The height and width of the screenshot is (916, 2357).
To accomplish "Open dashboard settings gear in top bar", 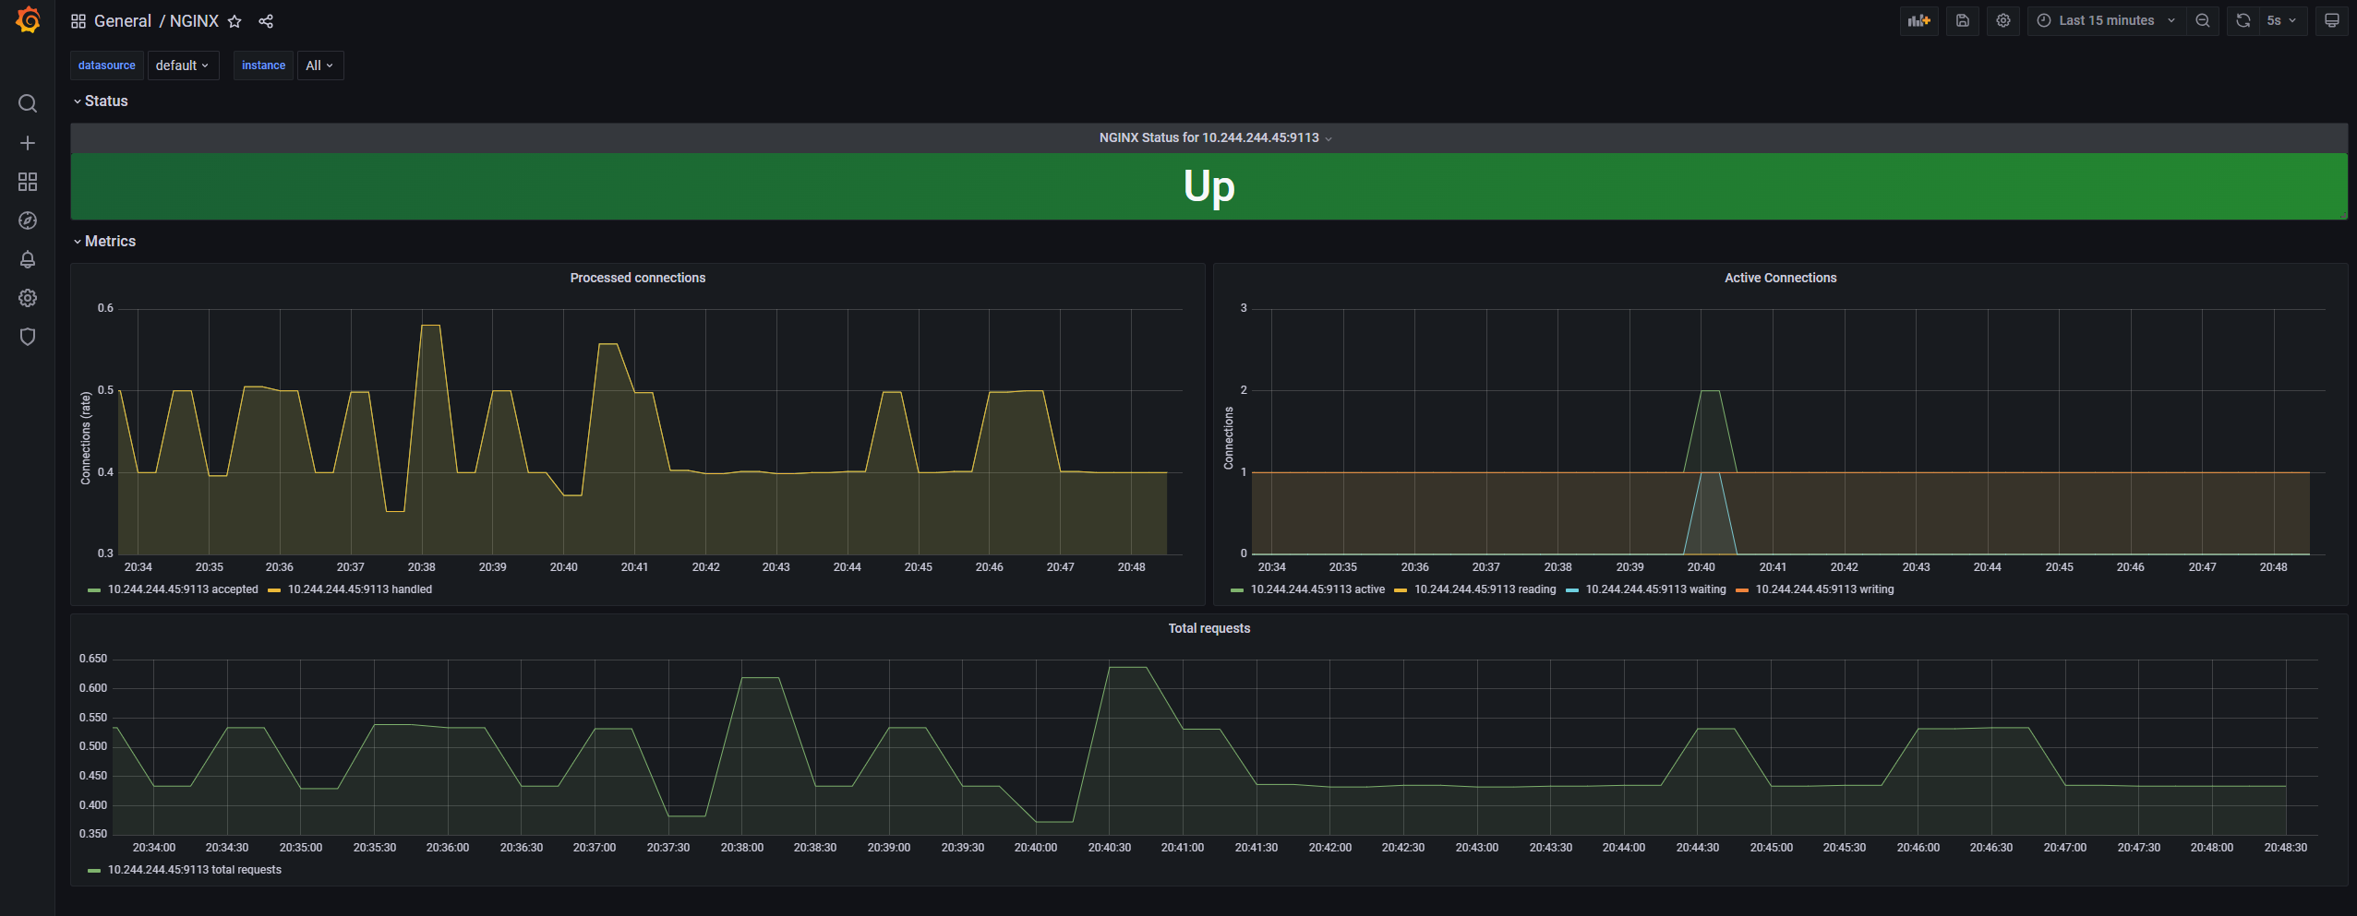I will coord(2003,20).
